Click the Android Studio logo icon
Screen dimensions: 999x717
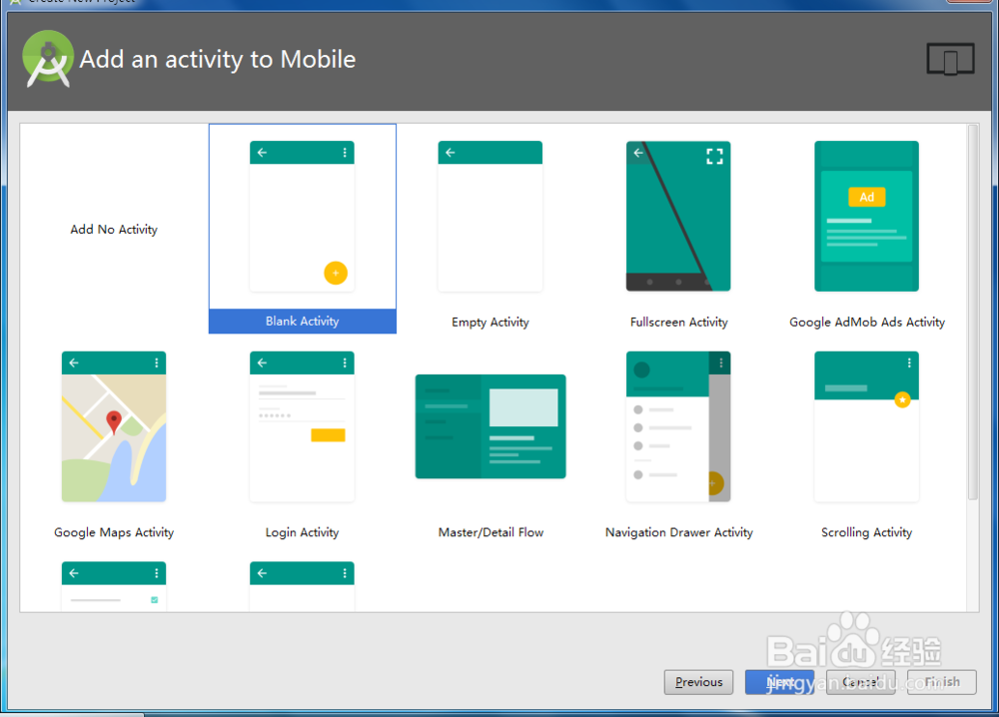[47, 59]
